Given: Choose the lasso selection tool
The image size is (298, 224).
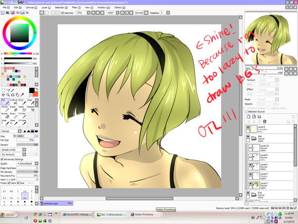Looking at the screenshot, I should (x=8, y=90).
